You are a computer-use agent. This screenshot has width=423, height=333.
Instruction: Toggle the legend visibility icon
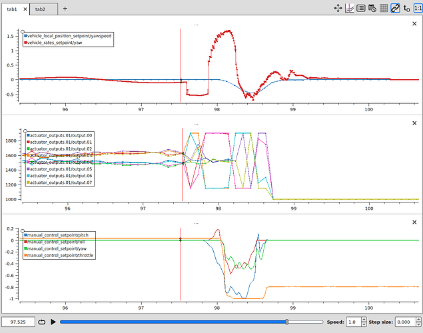[360, 9]
